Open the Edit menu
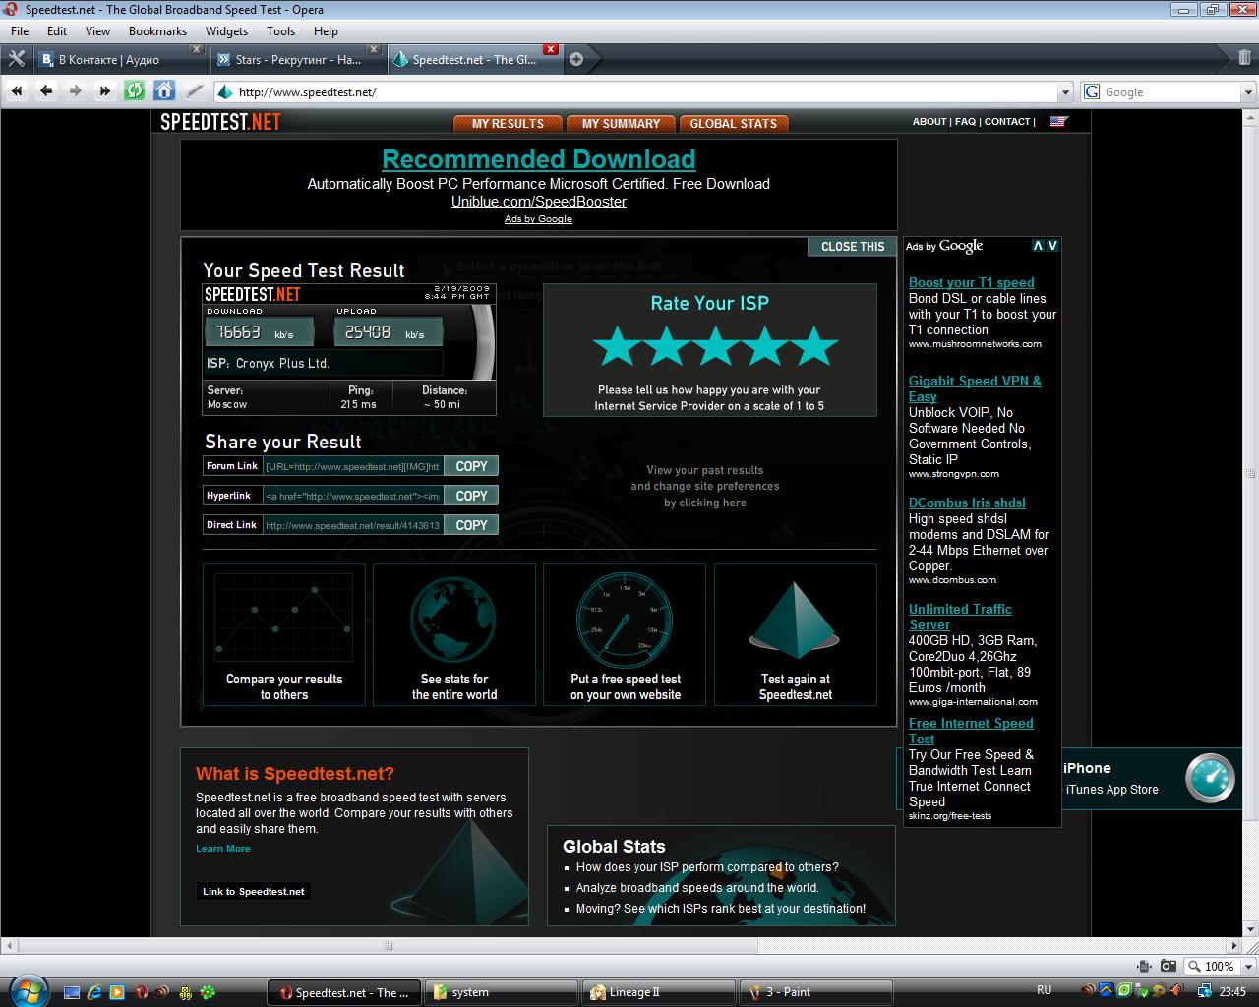This screenshot has width=1259, height=1007. point(57,31)
